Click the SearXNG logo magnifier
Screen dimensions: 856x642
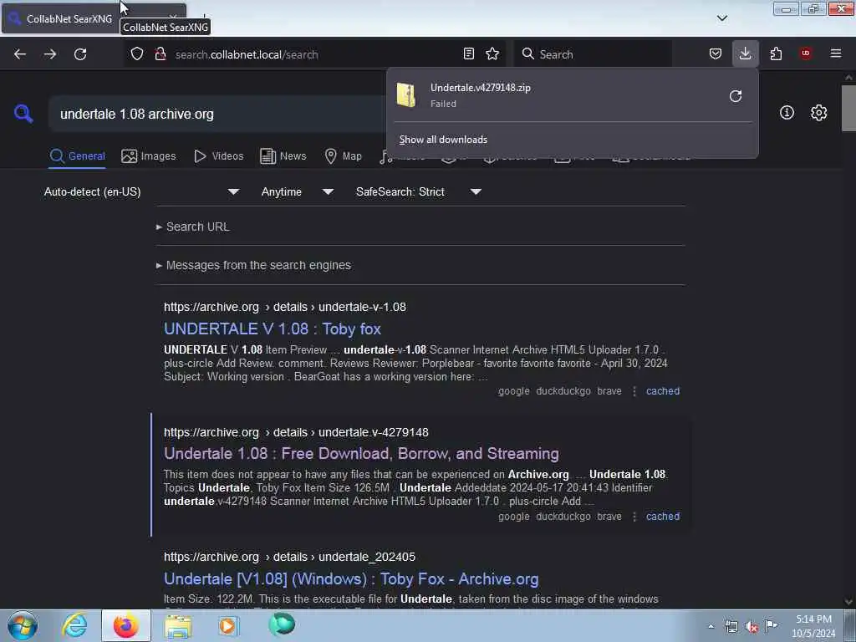coord(23,114)
